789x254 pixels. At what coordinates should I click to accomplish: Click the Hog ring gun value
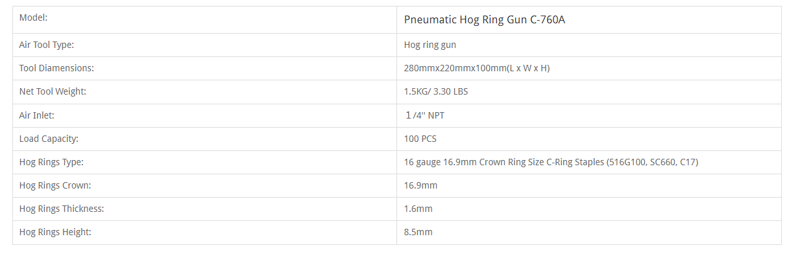click(430, 45)
